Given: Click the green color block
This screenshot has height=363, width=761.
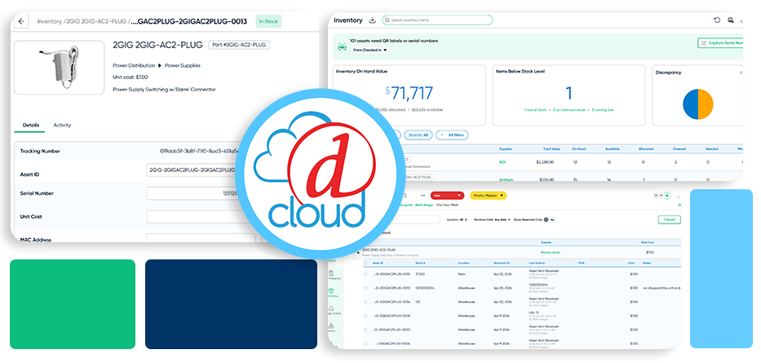Looking at the screenshot, I should [x=73, y=304].
